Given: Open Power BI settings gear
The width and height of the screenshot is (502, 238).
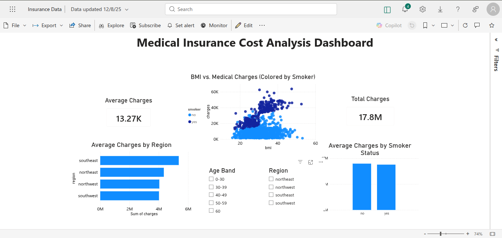Looking at the screenshot, I should pyautogui.click(x=422, y=9).
